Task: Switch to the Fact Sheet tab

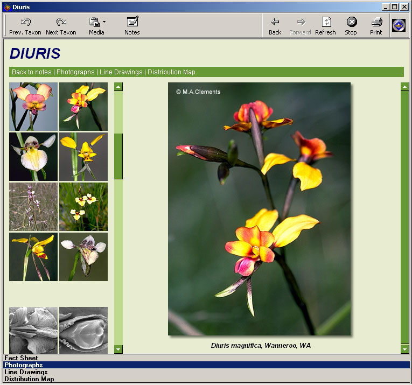Action: 22,358
